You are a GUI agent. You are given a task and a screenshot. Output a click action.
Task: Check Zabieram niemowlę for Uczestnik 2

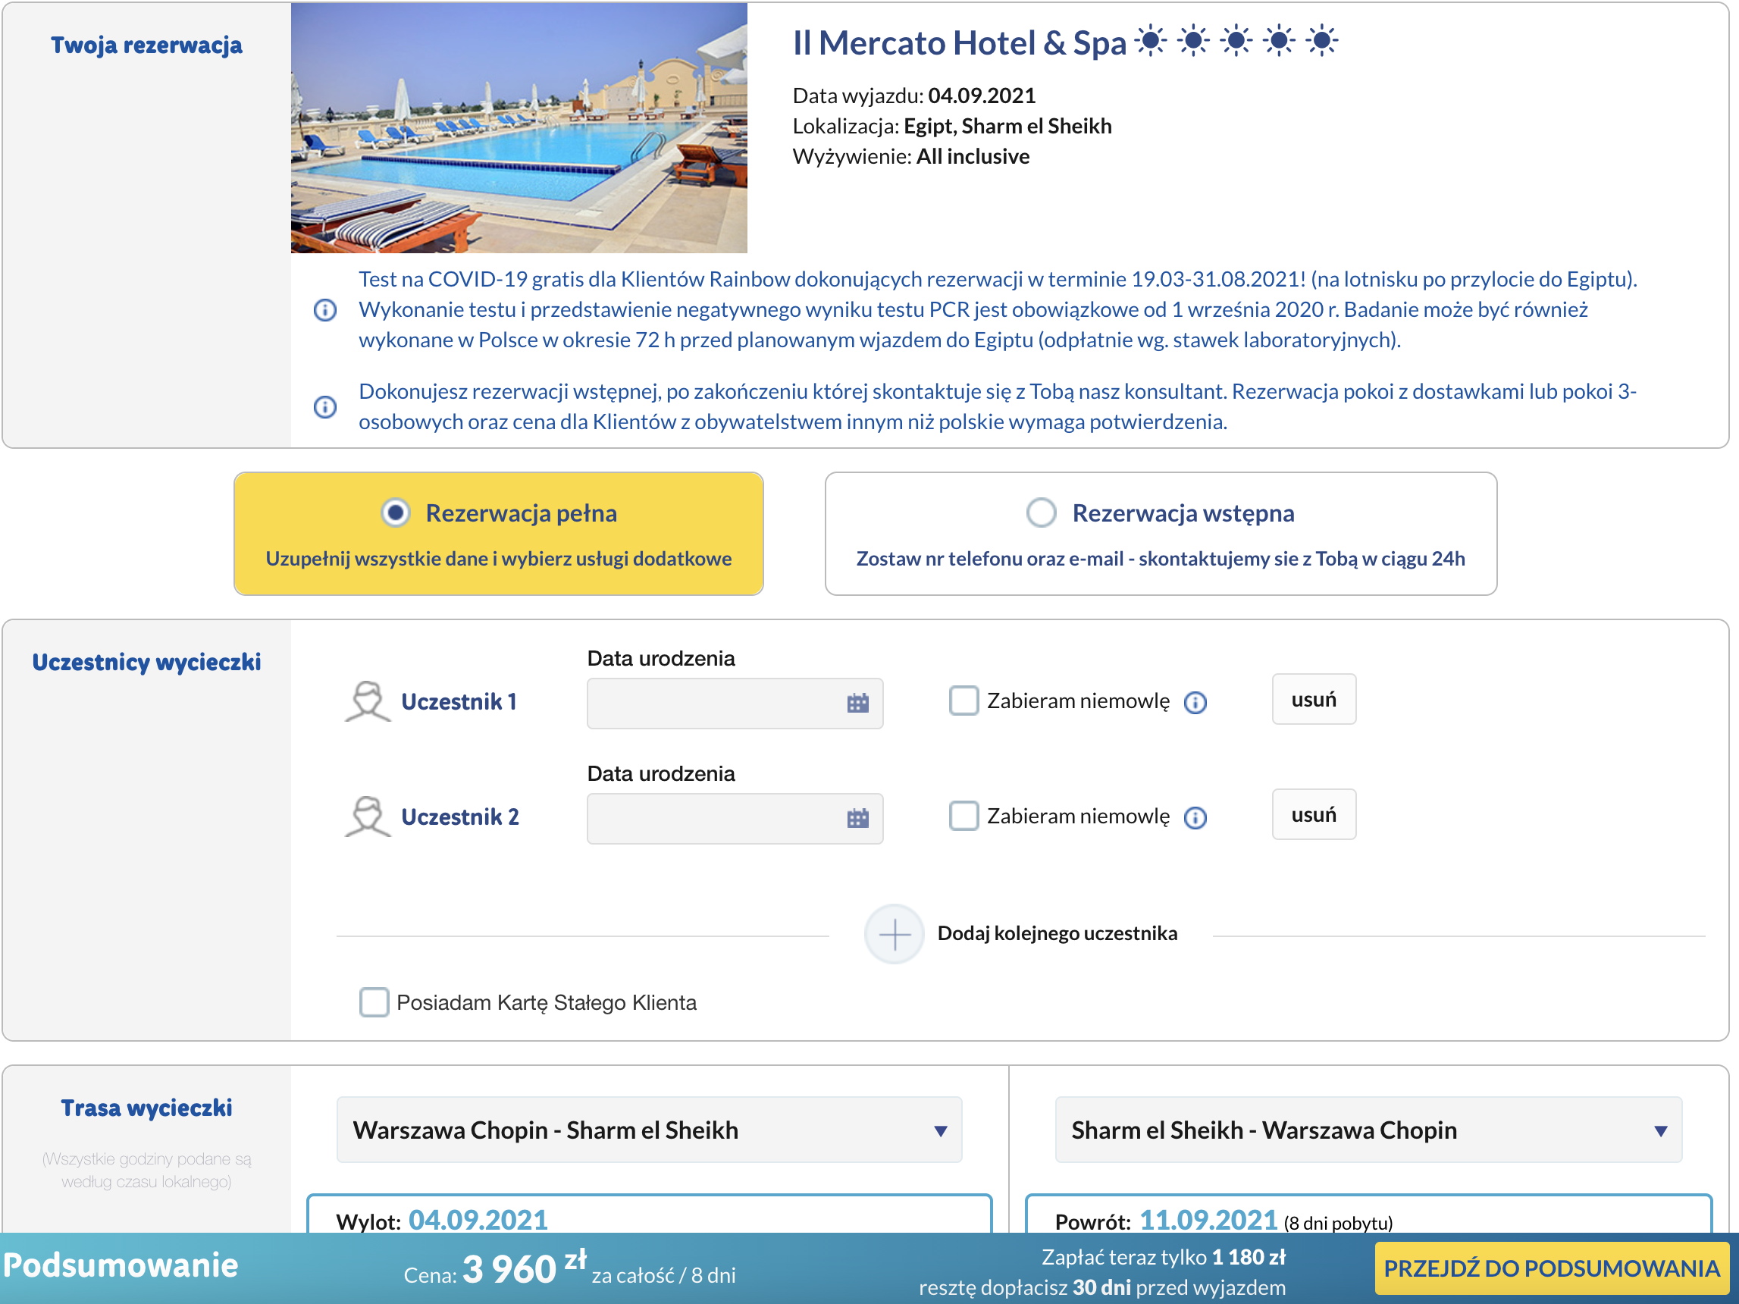pyautogui.click(x=963, y=816)
